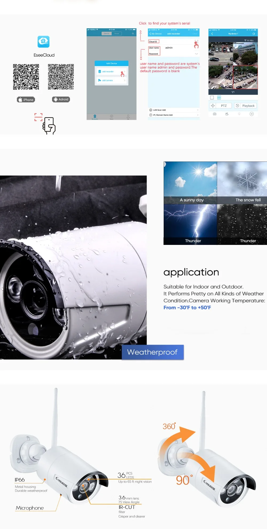Select the red-highlighted bottom-right feed
267x529 pixels.
(246, 77)
